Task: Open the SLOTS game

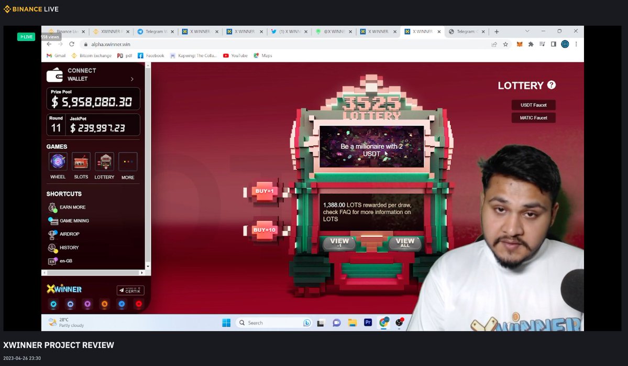Action: coord(81,161)
